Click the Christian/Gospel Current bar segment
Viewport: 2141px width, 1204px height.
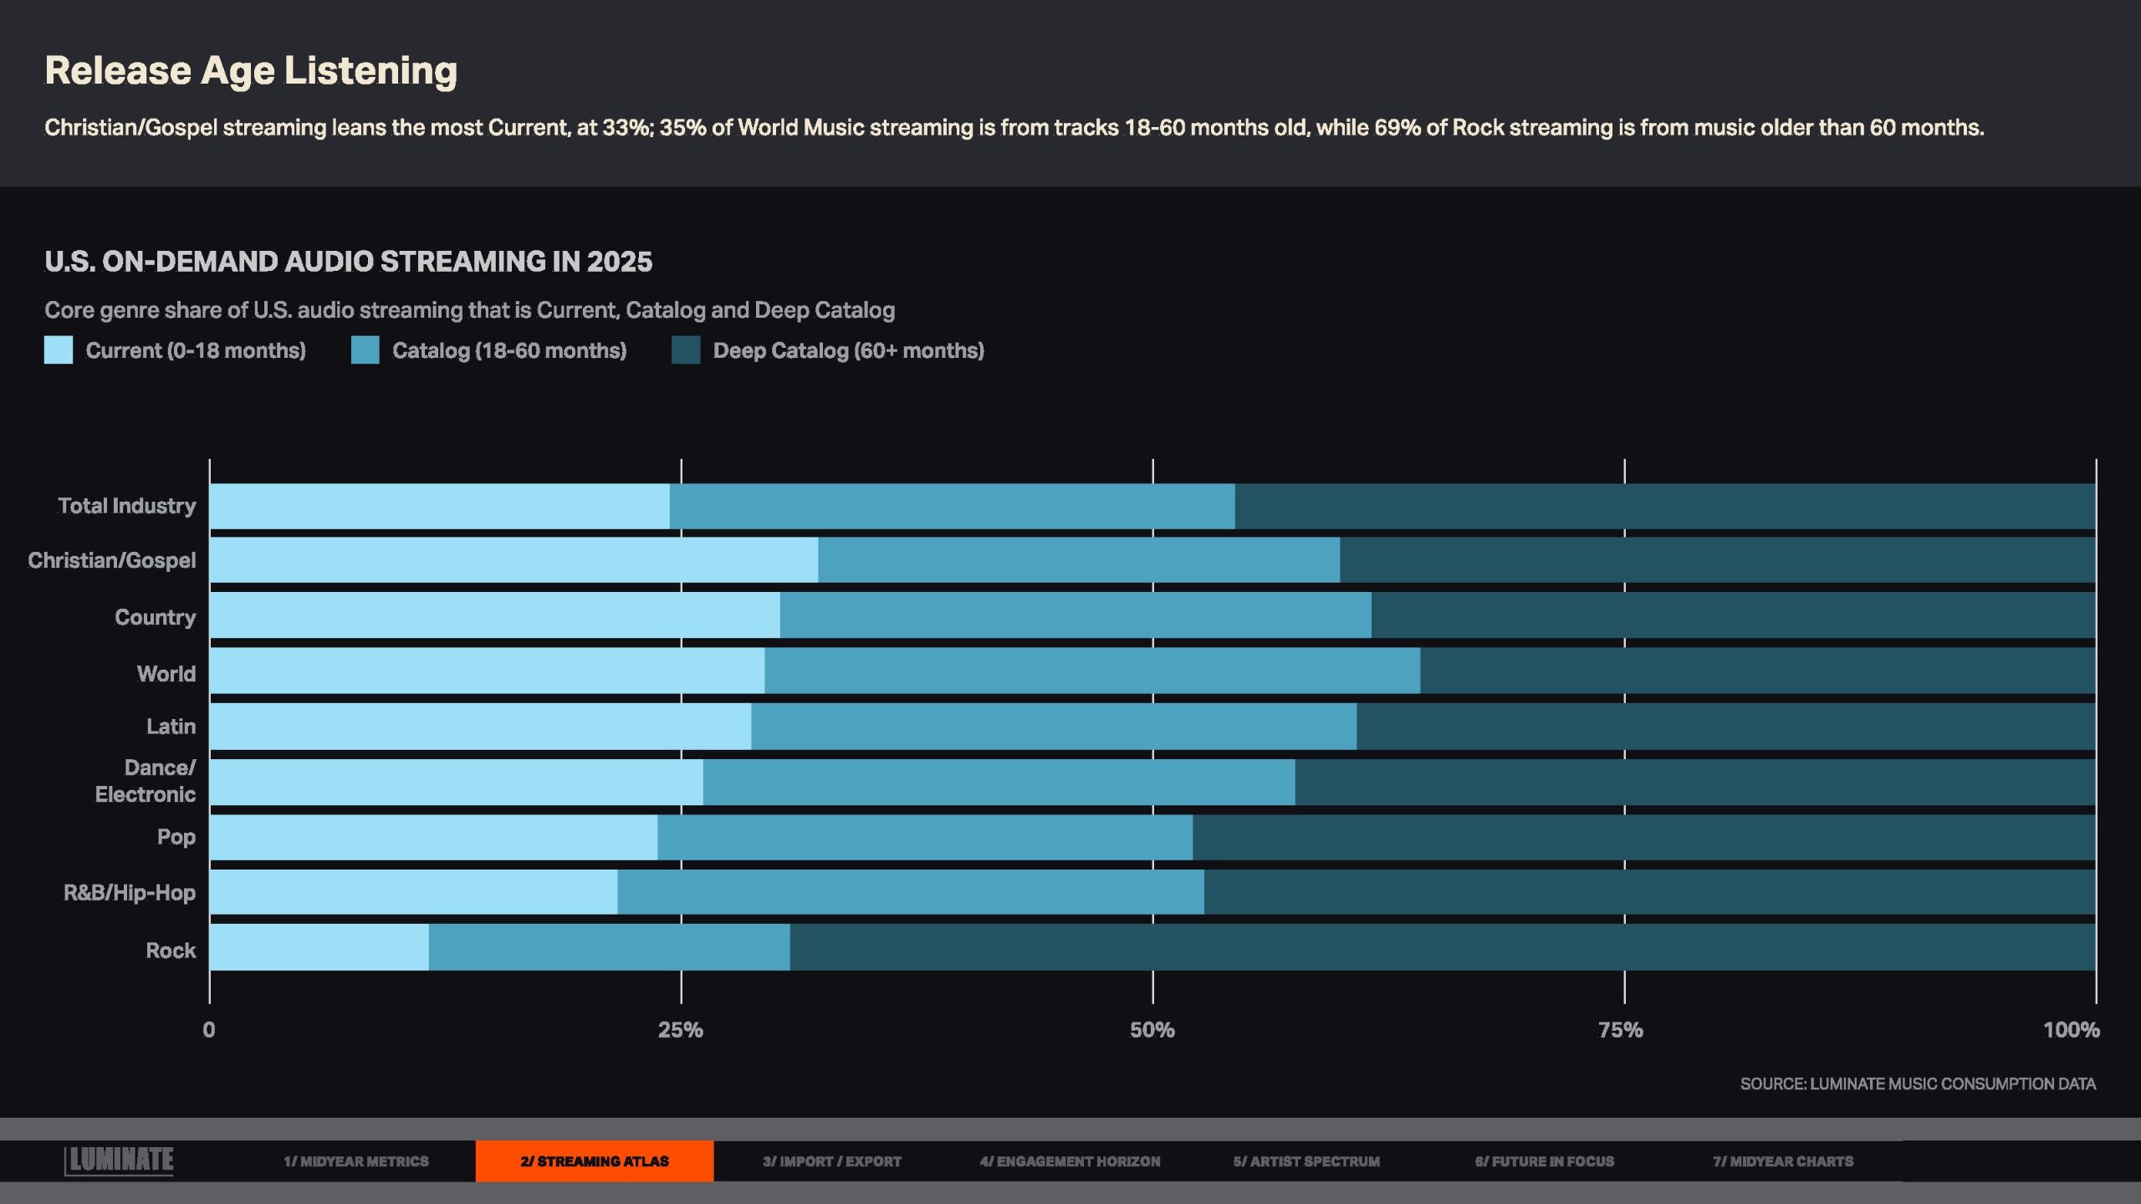coord(512,560)
